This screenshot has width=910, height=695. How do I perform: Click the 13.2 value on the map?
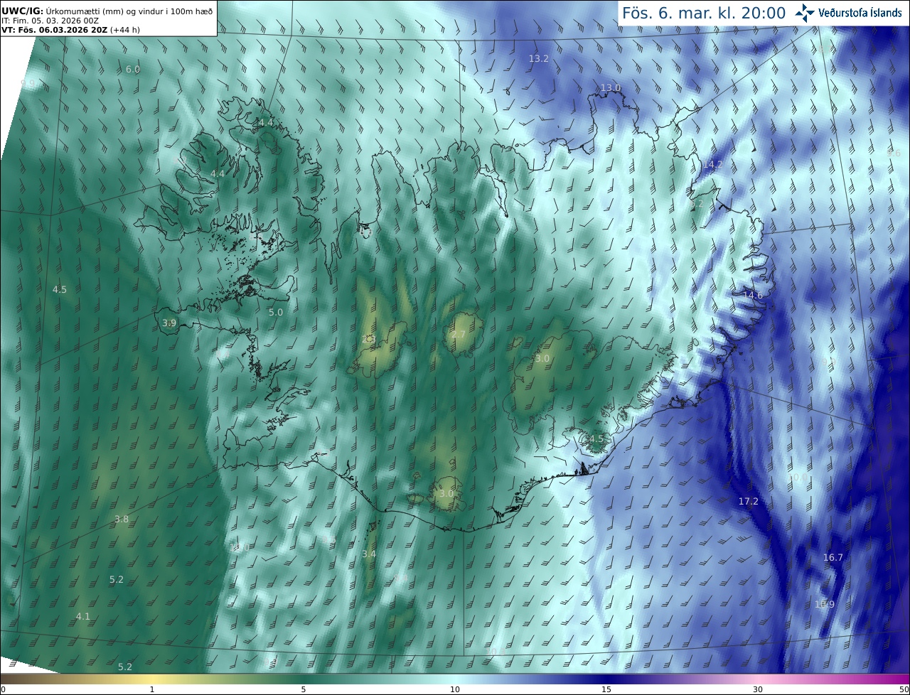pos(539,58)
